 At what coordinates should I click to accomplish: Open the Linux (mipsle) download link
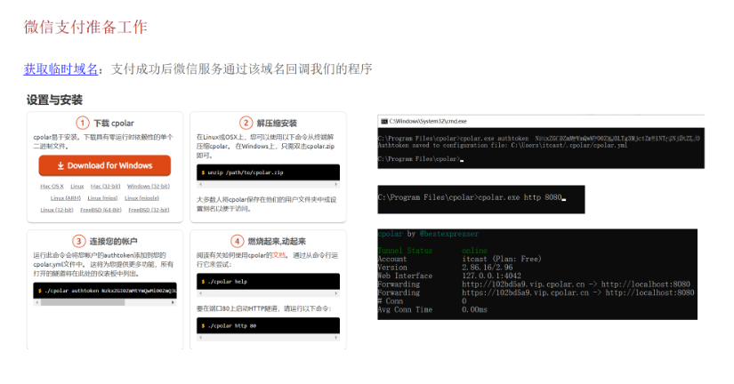[x=141, y=198]
